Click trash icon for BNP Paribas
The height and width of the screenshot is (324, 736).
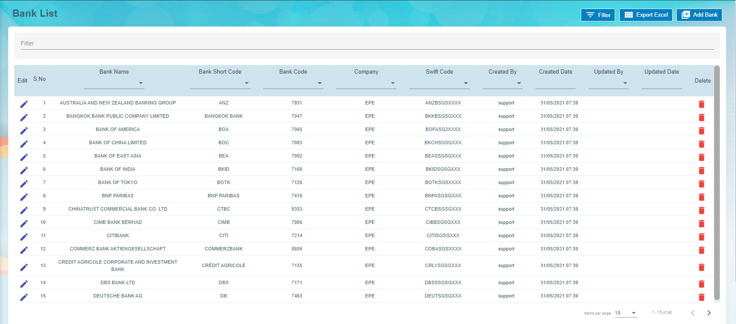(x=701, y=197)
